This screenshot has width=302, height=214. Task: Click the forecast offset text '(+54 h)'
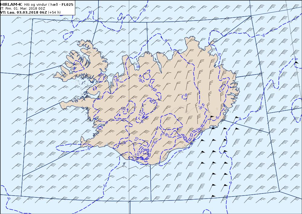[x=54, y=12]
